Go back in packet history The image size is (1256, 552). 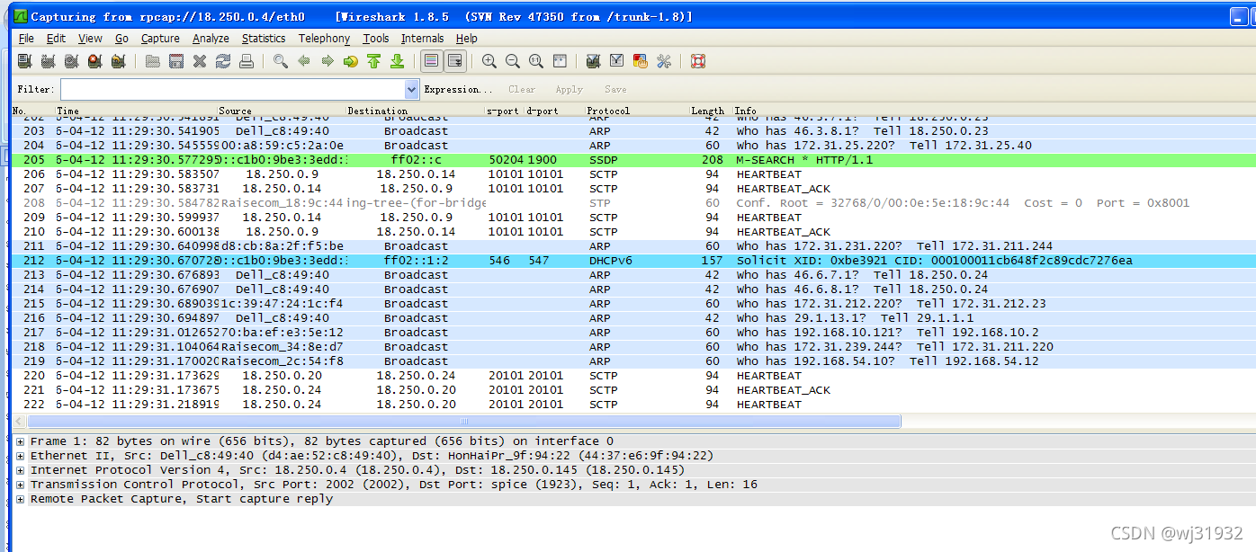(x=304, y=61)
